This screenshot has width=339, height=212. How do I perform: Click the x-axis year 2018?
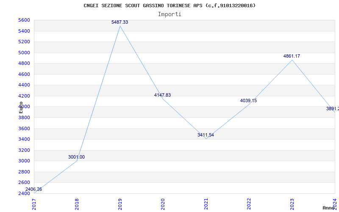77,204
